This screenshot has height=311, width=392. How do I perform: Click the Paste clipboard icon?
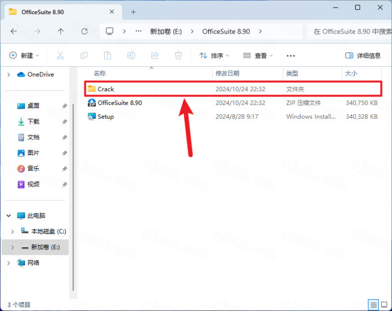tap(107, 56)
